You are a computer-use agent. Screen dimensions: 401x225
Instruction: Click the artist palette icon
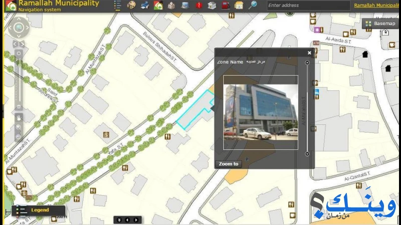click(x=131, y=5)
